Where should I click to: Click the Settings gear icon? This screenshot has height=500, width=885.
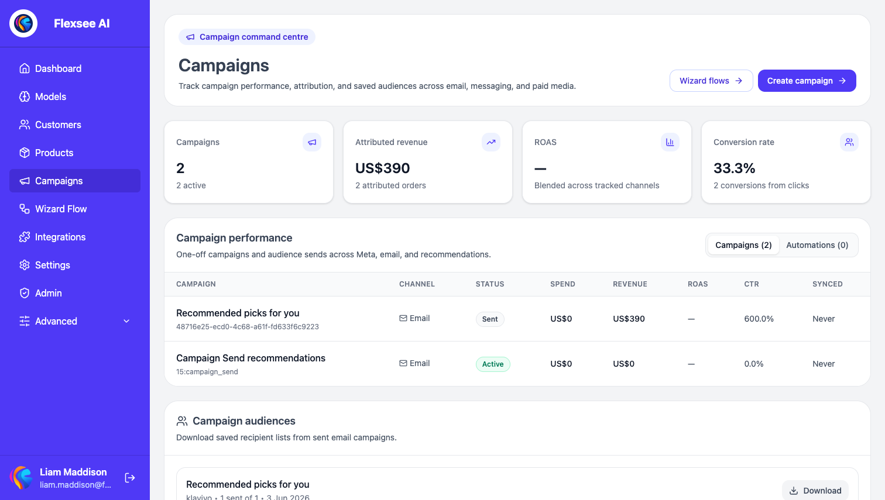[25, 265]
